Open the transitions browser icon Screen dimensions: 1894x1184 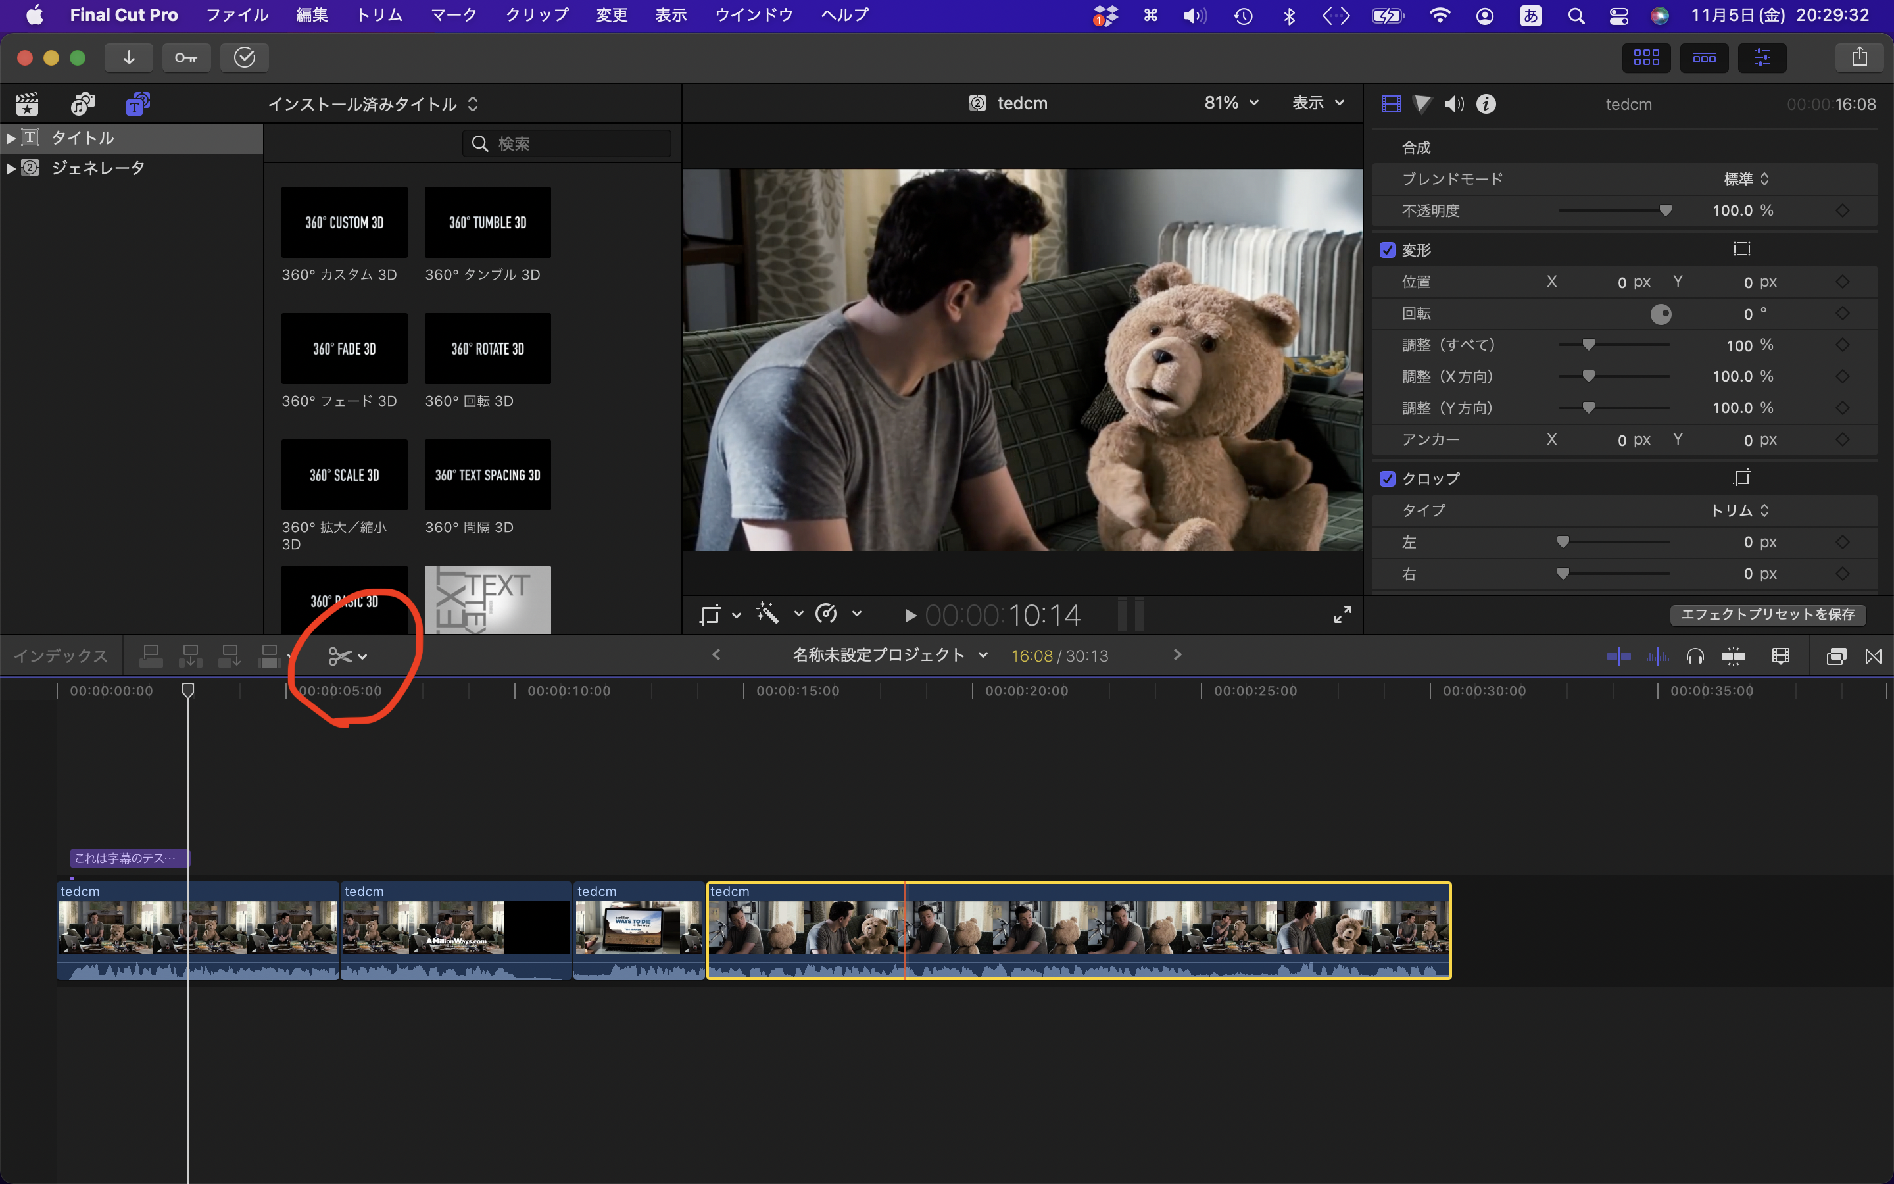tap(1873, 656)
